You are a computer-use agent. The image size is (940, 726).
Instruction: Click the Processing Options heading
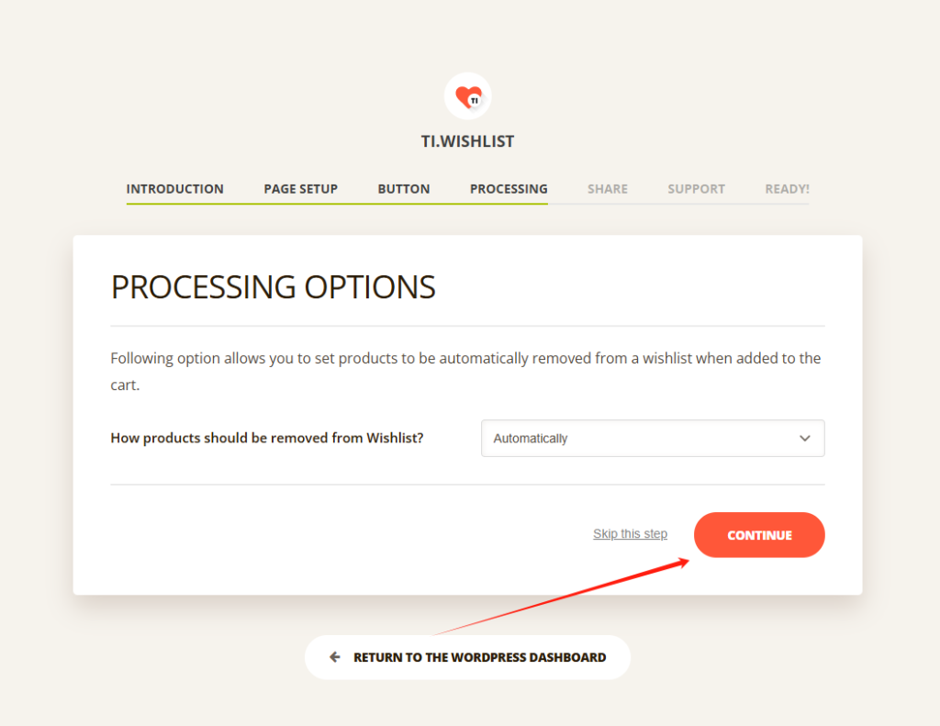click(273, 287)
